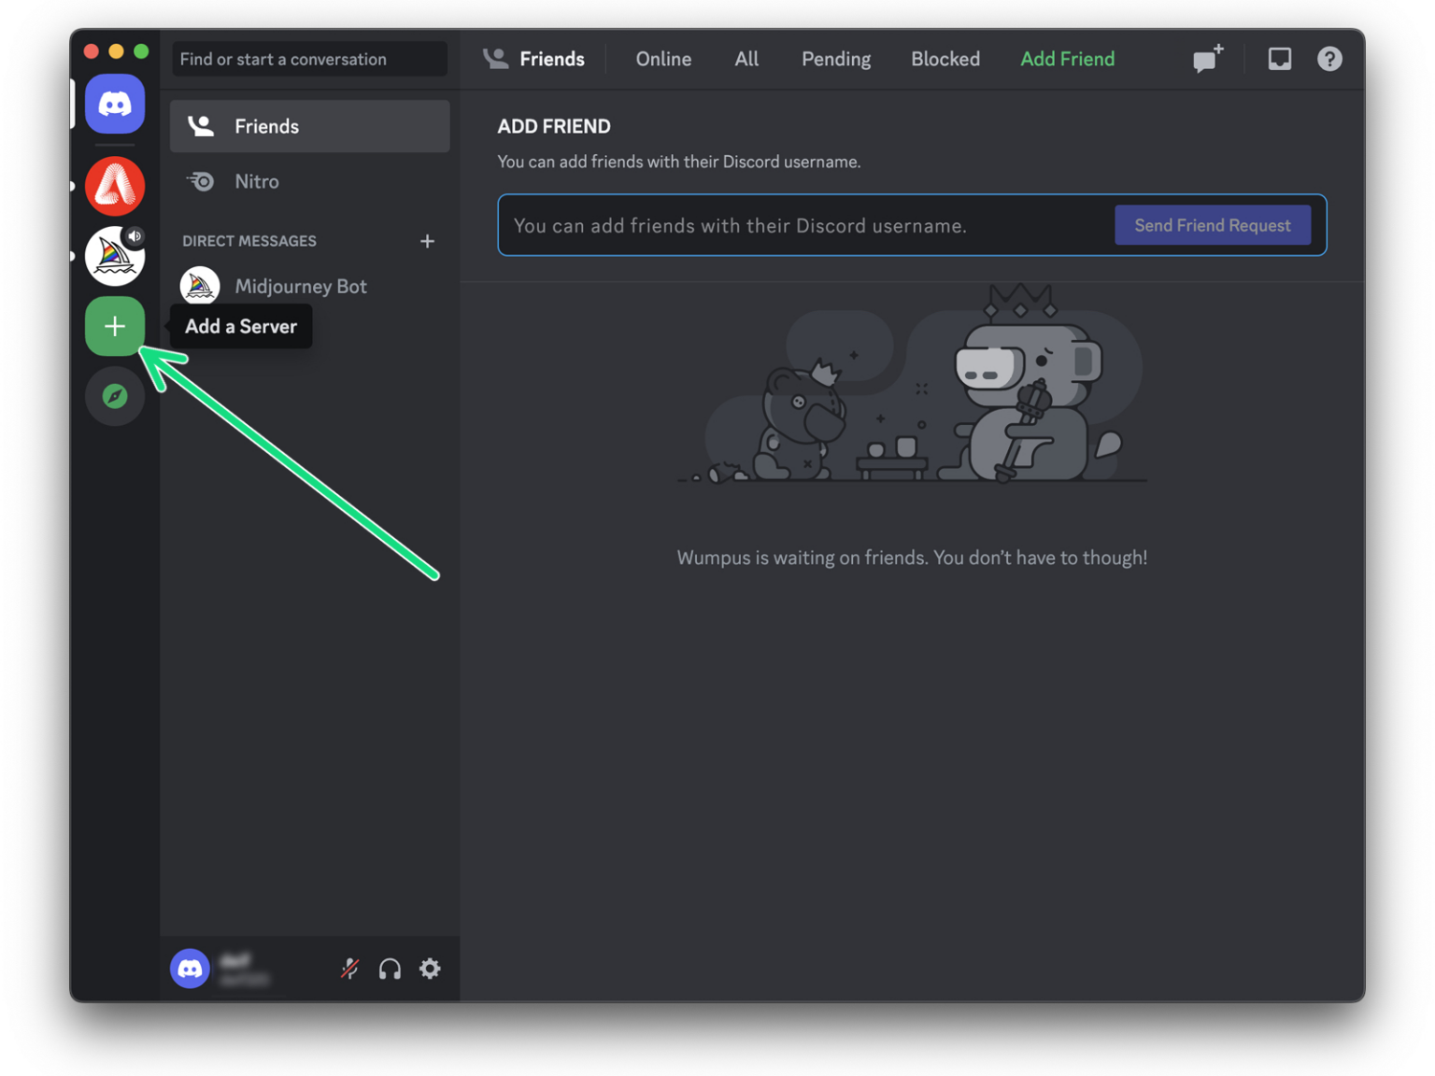Open Discord Home via the Discord icon
The height and width of the screenshot is (1076, 1435).
tap(115, 104)
